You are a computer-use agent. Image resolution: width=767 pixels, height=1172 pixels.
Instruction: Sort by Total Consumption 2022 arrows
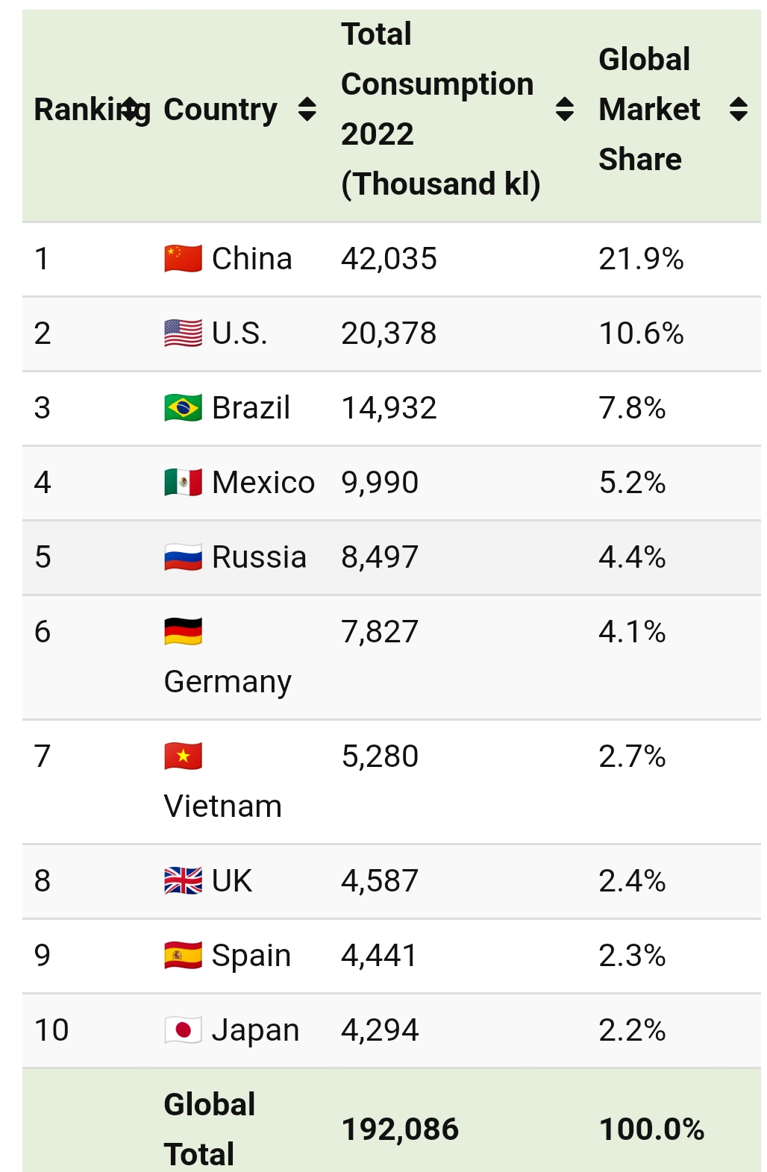565,109
